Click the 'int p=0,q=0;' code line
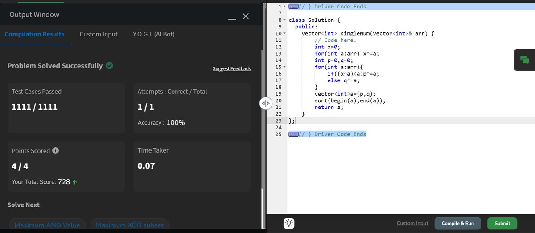 334,60
